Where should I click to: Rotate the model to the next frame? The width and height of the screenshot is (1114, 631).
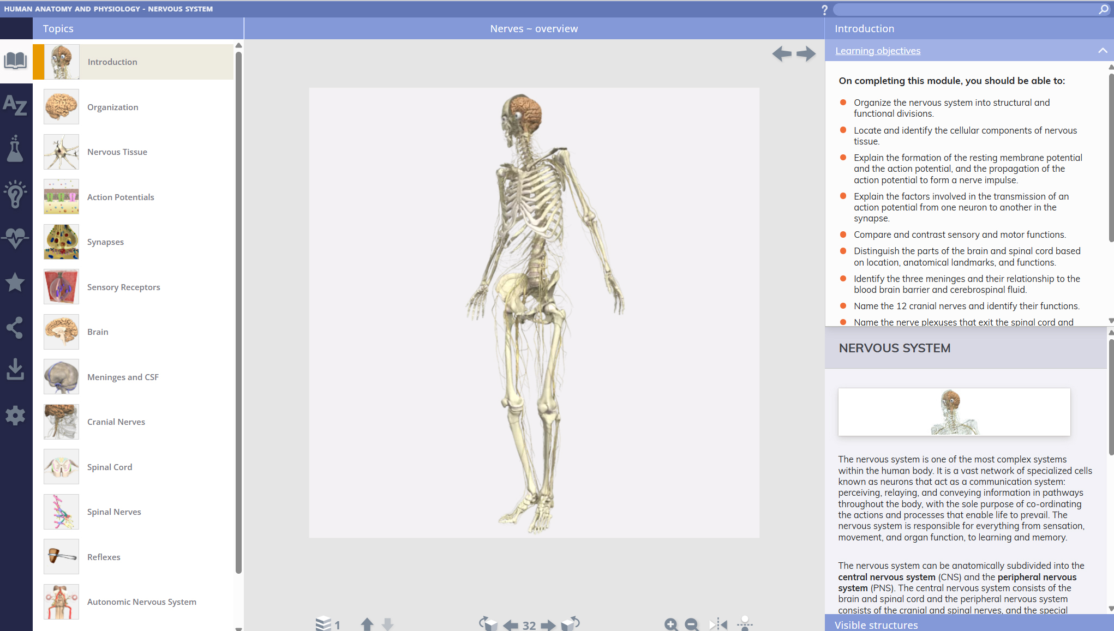(548, 625)
